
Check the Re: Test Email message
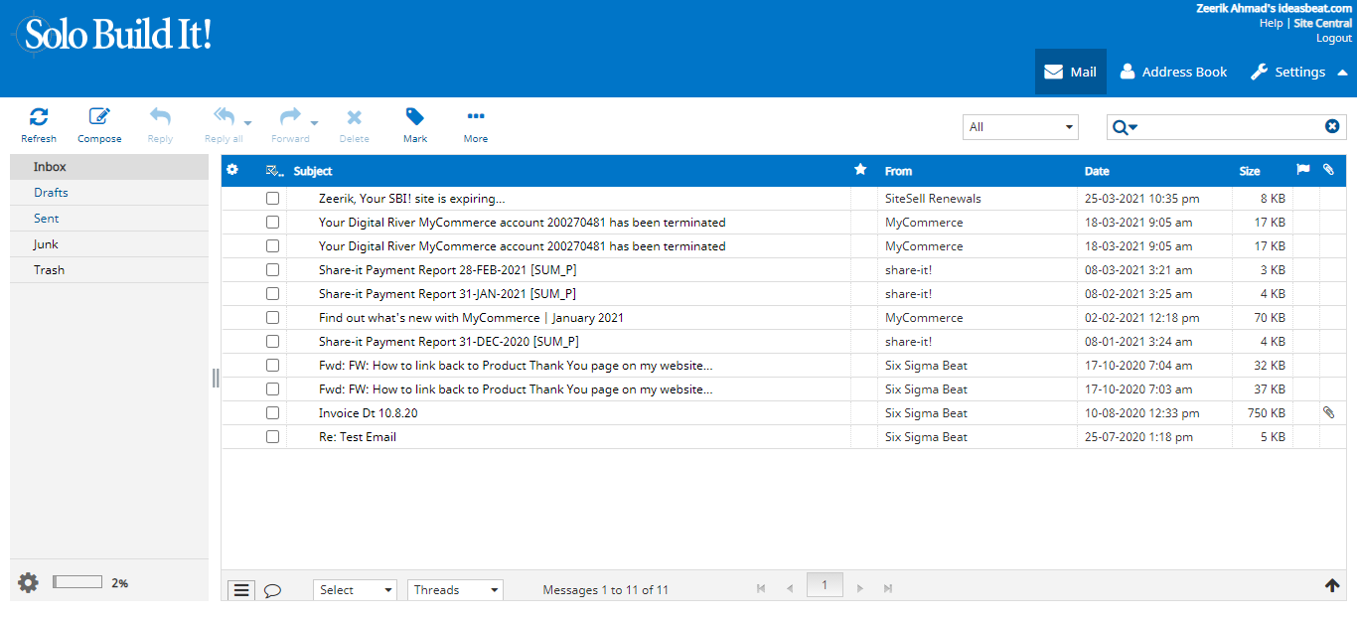pyautogui.click(x=273, y=437)
